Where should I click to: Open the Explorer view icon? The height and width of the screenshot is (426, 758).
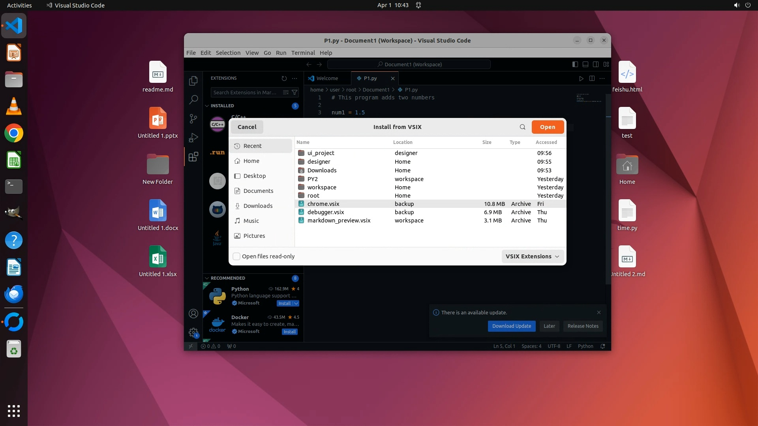pos(193,81)
